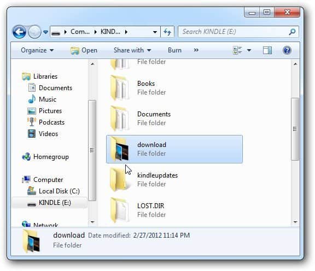Click the Music note icon
Screen dimensions: 315x271
pos(32,99)
